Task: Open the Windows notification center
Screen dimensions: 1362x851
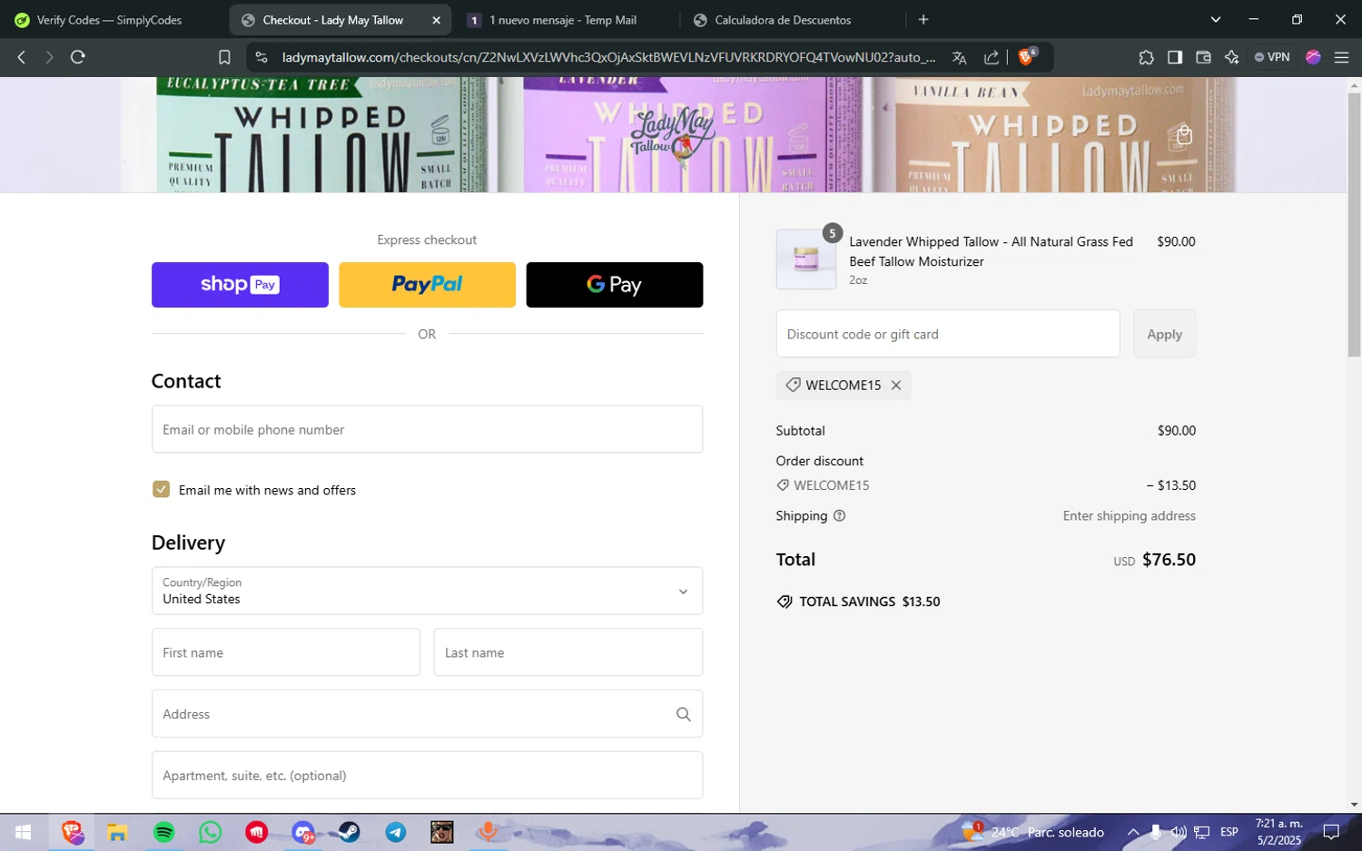Action: click(1331, 832)
